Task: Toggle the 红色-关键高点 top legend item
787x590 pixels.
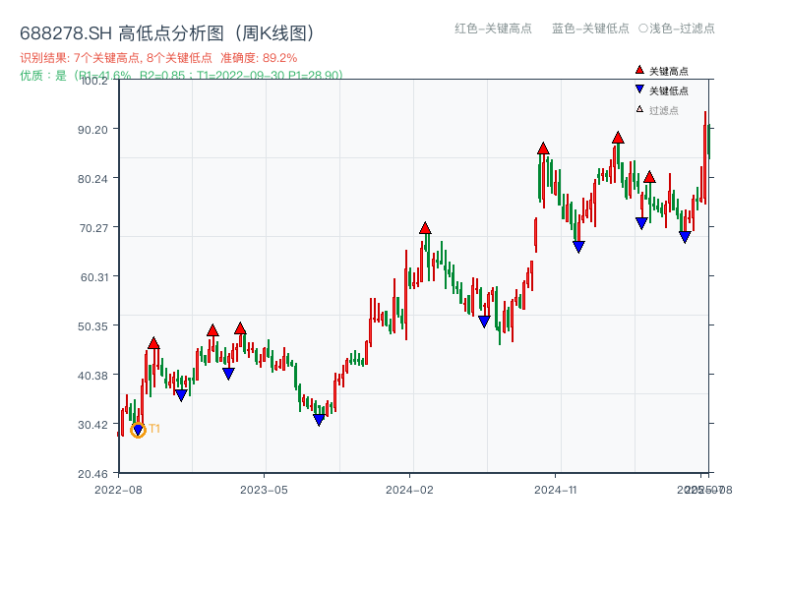Action: 494,29
